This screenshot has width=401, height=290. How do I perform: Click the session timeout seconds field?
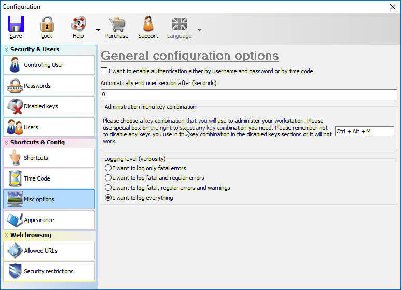tap(248, 94)
